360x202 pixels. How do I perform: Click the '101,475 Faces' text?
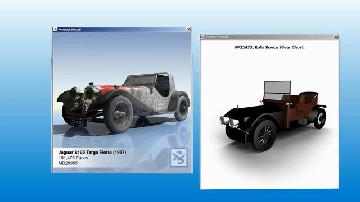73,158
